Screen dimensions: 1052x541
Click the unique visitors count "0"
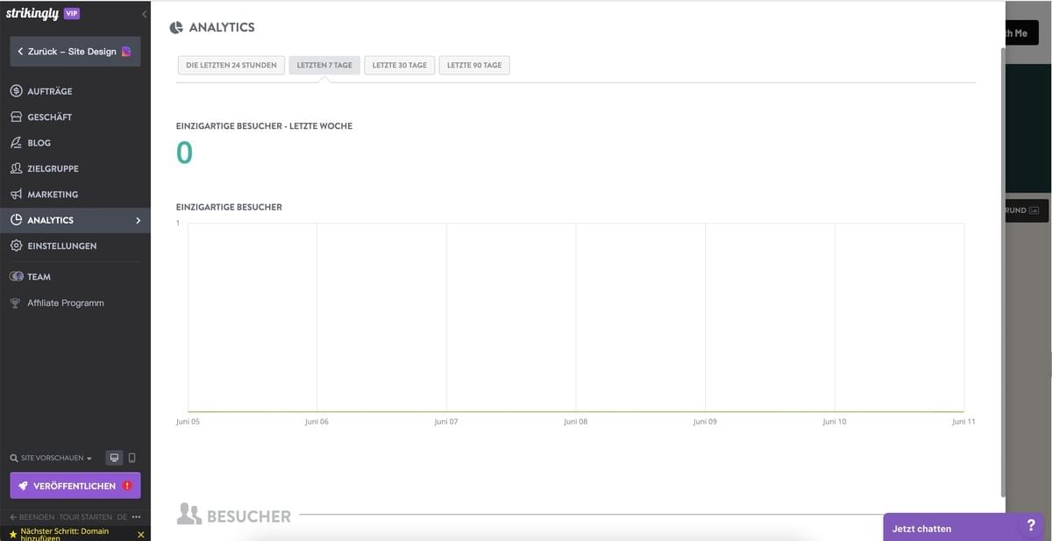(x=184, y=153)
